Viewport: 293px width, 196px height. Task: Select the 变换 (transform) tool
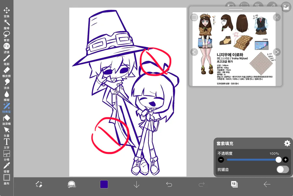tap(7, 12)
